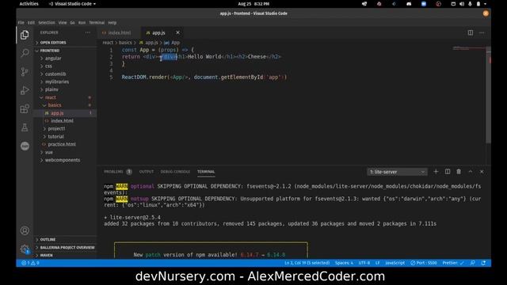Open Activities overview in top bar

(x=29, y=4)
